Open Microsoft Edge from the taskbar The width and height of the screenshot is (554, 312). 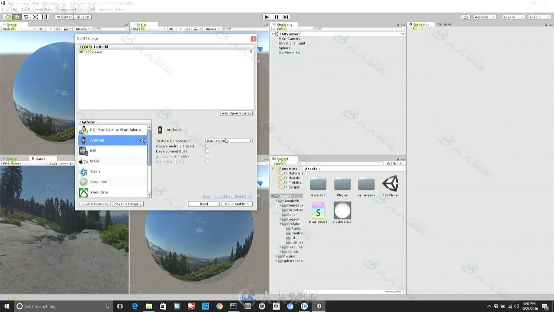pyautogui.click(x=135, y=306)
